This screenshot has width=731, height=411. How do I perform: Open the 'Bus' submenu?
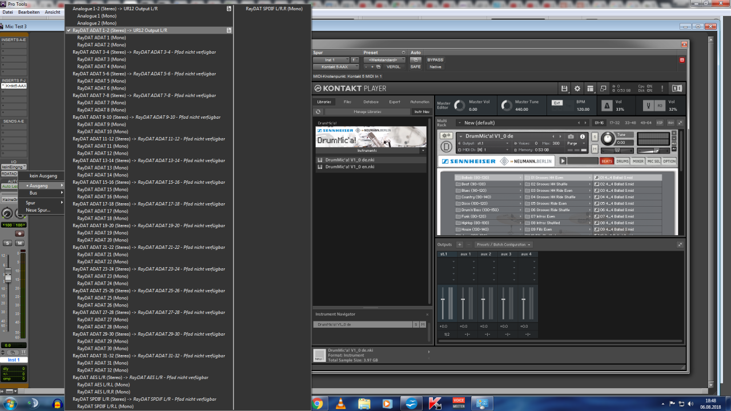(42, 193)
